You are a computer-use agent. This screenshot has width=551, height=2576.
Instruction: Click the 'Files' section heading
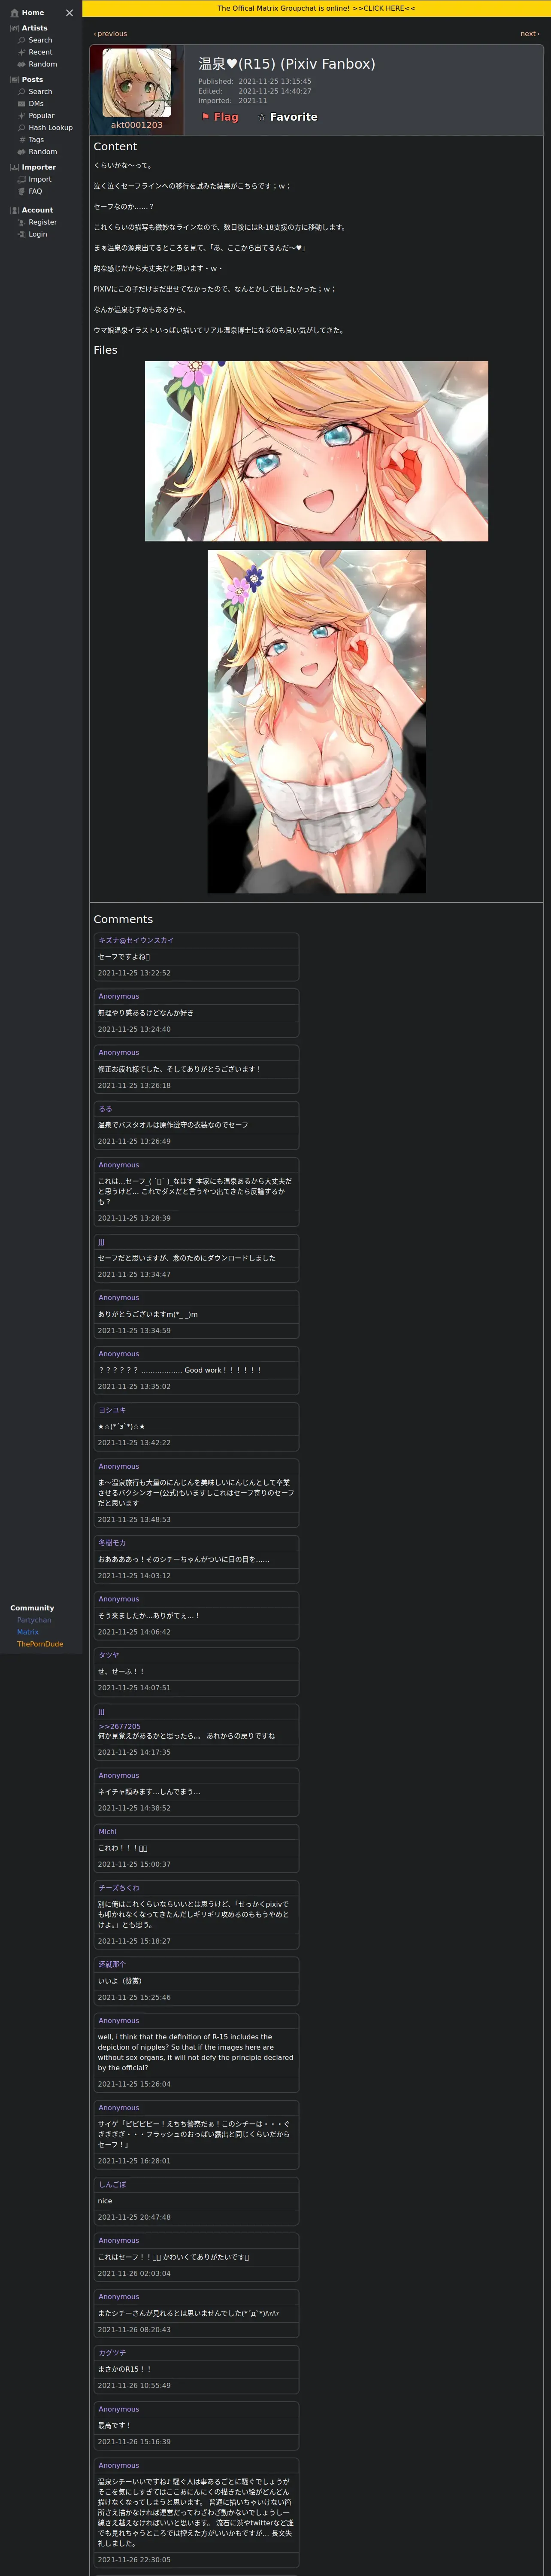tap(105, 350)
